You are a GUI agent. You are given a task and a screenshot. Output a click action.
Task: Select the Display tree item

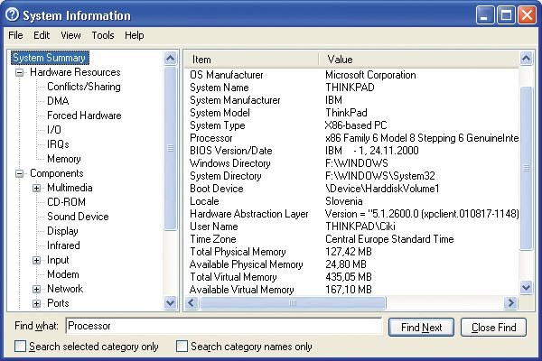point(62,231)
